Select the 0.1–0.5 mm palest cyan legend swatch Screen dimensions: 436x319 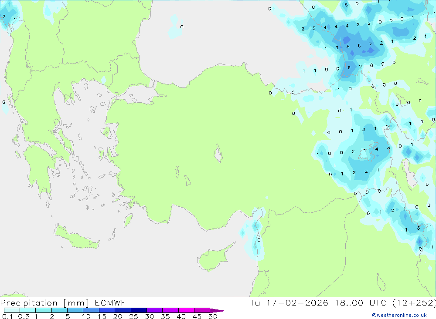click(x=12, y=310)
